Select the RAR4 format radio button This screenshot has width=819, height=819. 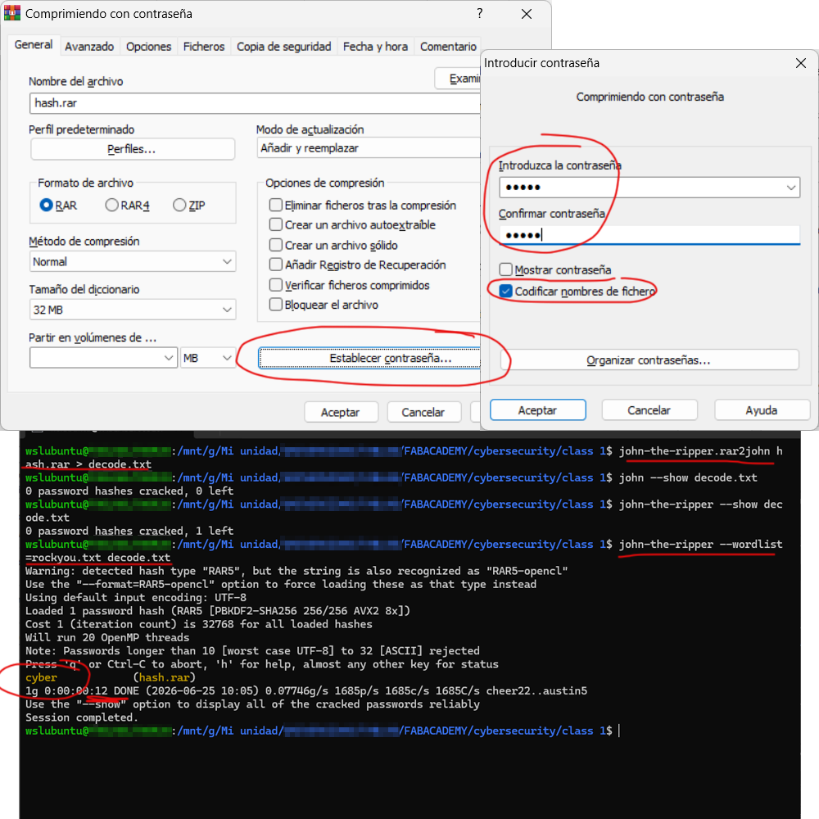[x=111, y=205]
